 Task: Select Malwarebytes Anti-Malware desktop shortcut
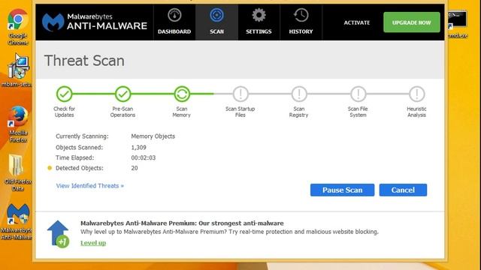[17, 222]
